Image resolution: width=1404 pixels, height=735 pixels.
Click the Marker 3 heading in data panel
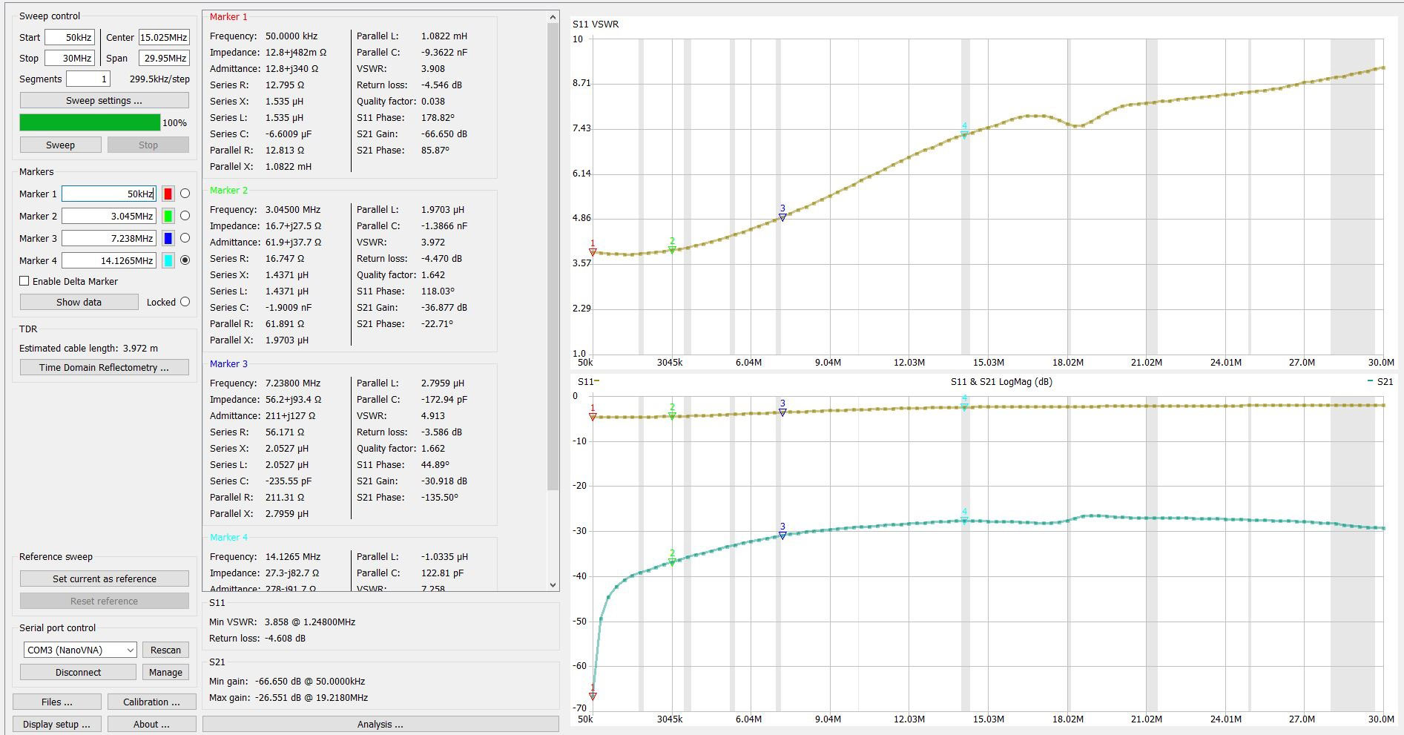(x=228, y=363)
